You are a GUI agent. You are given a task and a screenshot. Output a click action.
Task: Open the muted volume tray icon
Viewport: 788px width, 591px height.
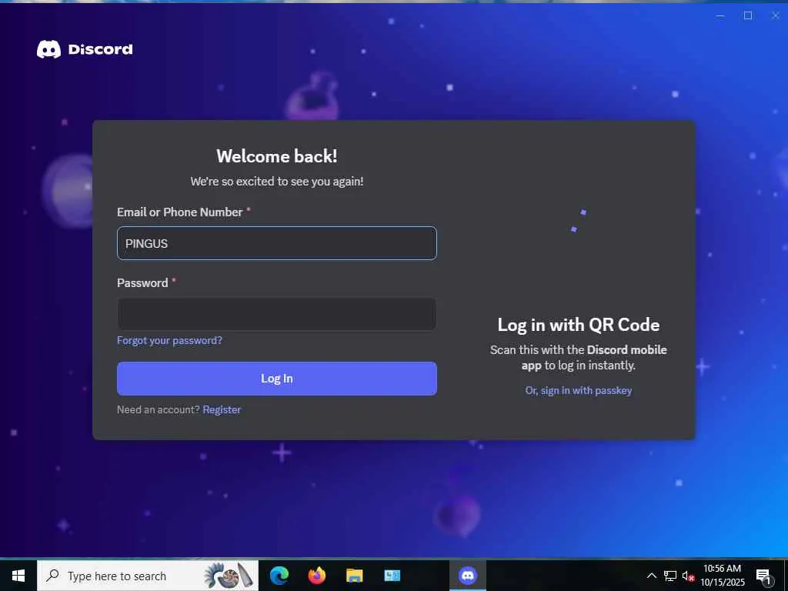pos(688,576)
